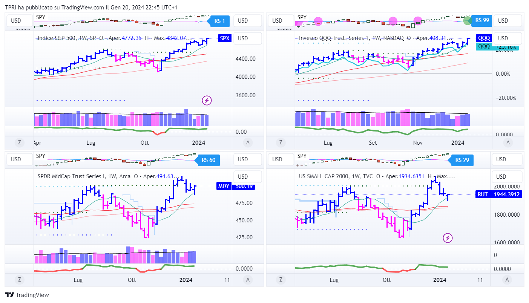Select the RS 29 indicator label
Screen dimensions: 529x303
pyautogui.click(x=462, y=160)
